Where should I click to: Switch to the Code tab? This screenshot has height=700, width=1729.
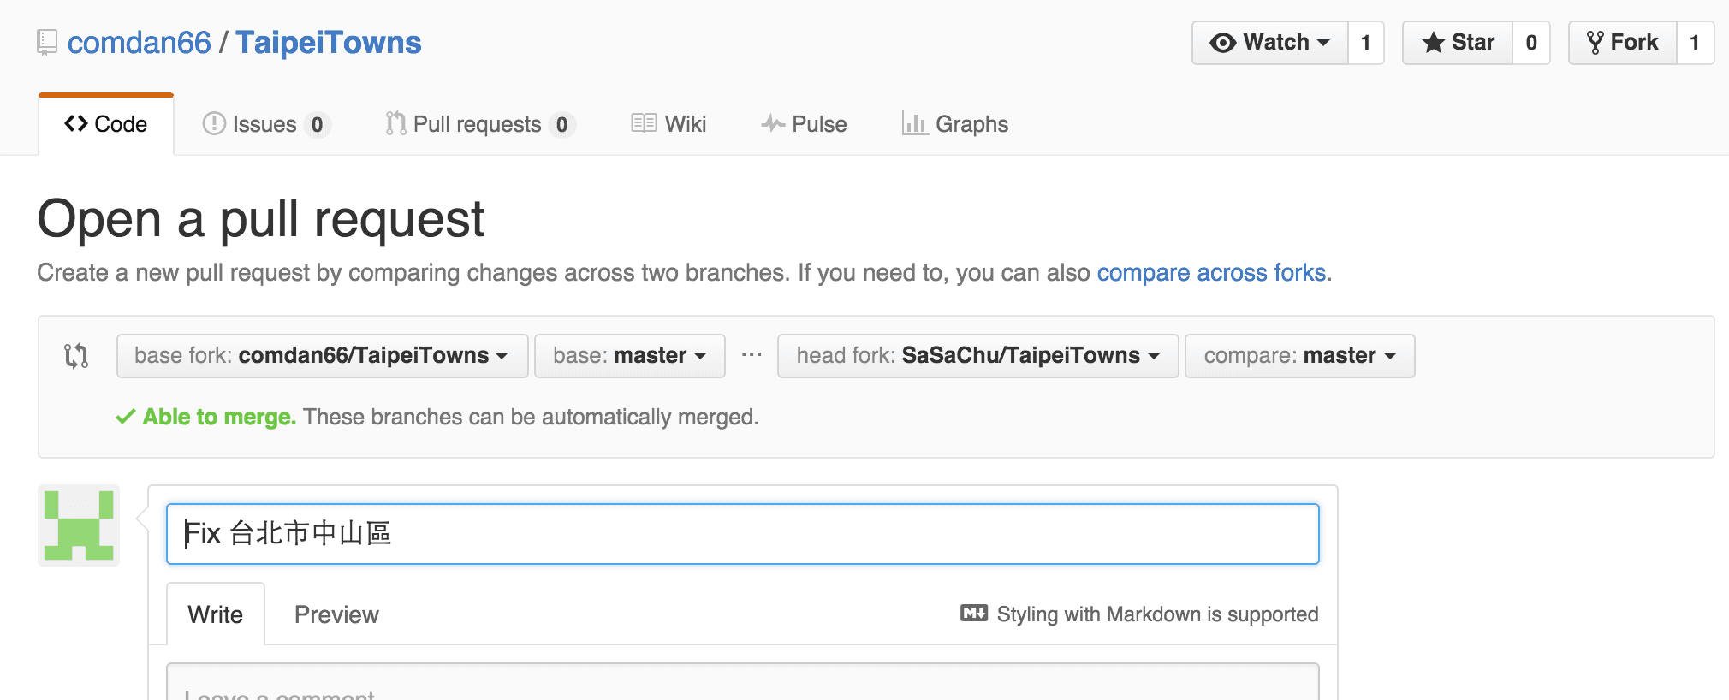coord(106,125)
